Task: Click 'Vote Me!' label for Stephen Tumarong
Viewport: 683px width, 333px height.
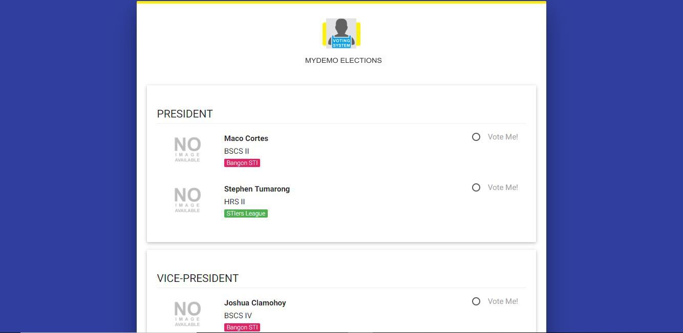Action: click(x=503, y=187)
